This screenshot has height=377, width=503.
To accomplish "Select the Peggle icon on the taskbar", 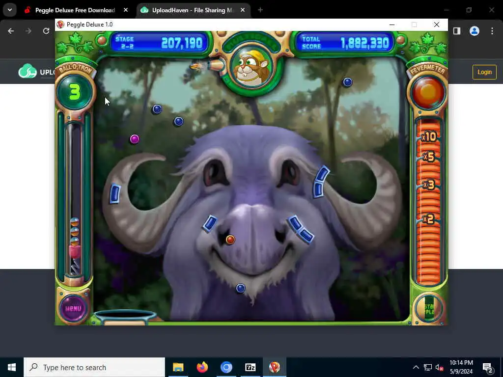I will point(274,367).
